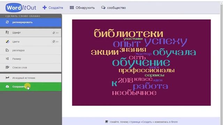Image resolution: width=223 pixels, height=125 pixels.
Task: Click the return arrow Исходный источник icon
Action: click(7, 78)
